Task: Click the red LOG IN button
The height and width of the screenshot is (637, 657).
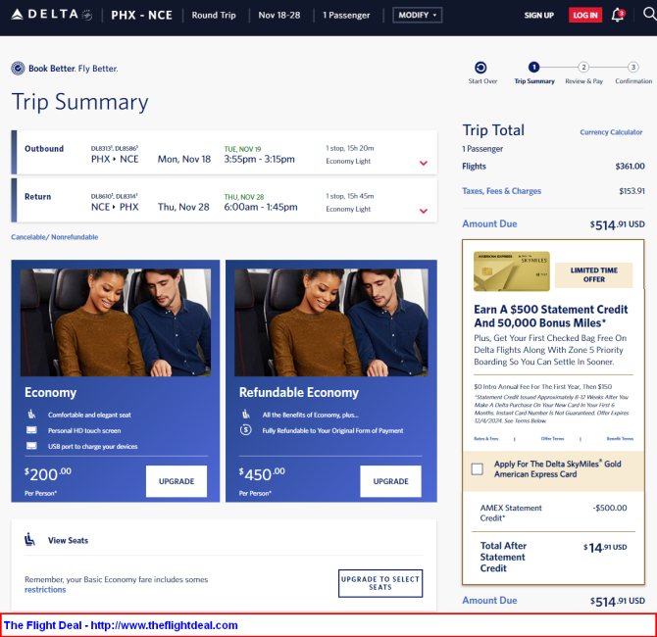Action: tap(585, 15)
